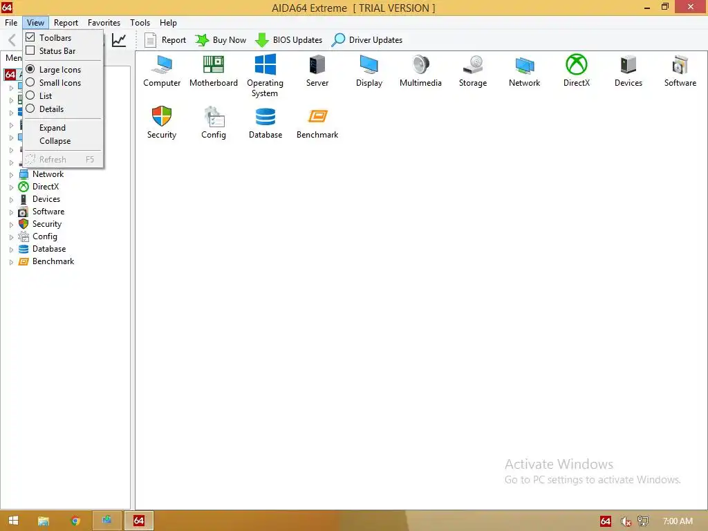Click the network tray icon
708x531 pixels.
(643, 521)
